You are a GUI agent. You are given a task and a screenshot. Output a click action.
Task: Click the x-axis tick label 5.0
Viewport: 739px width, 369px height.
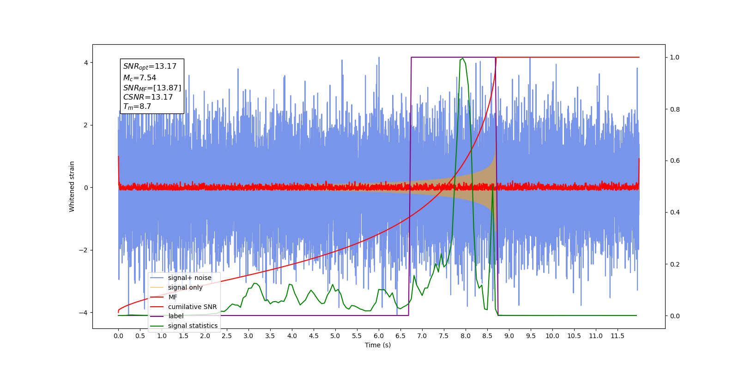tap(335, 336)
